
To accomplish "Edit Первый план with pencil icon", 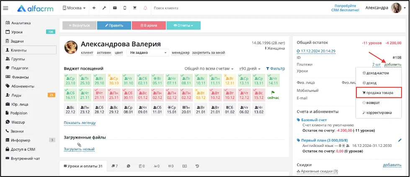I will (x=400, y=140).
